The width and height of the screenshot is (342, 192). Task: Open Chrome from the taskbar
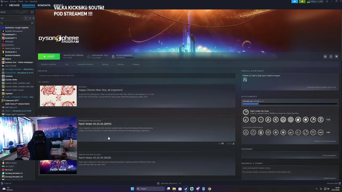point(209,189)
